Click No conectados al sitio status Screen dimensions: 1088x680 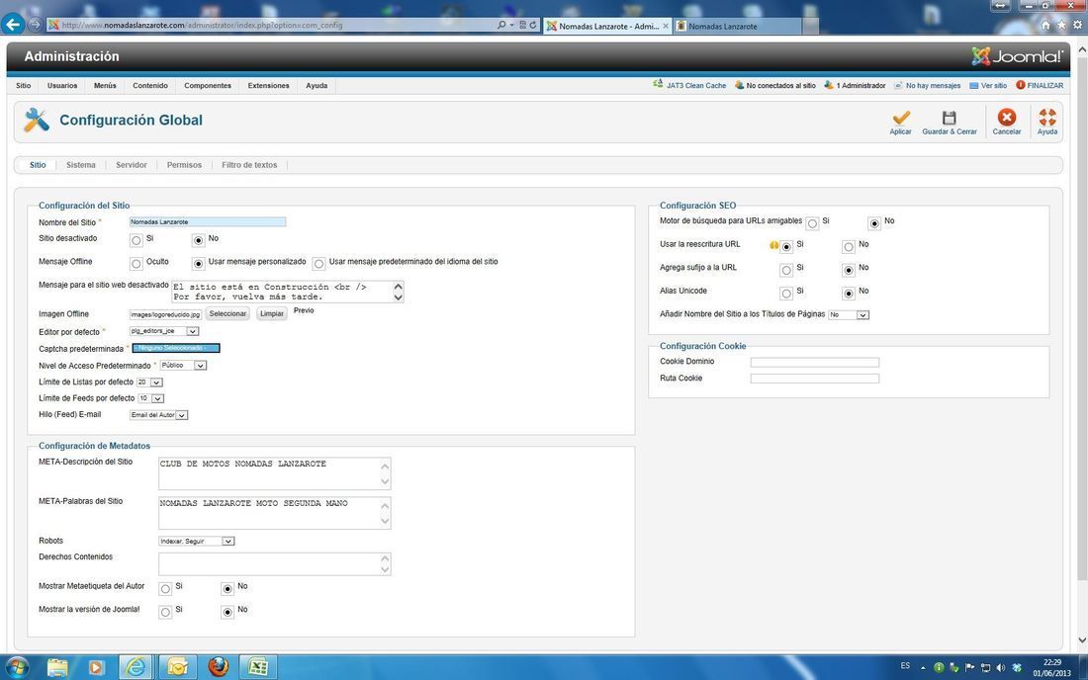(775, 86)
